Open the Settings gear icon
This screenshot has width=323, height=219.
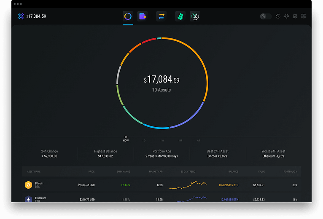pyautogui.click(x=295, y=16)
